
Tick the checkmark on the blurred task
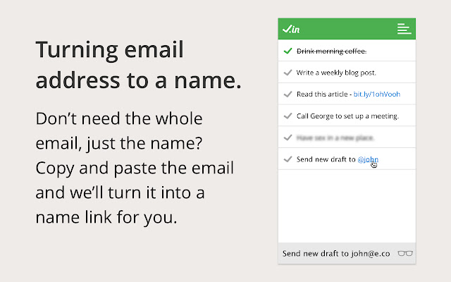pyautogui.click(x=288, y=137)
